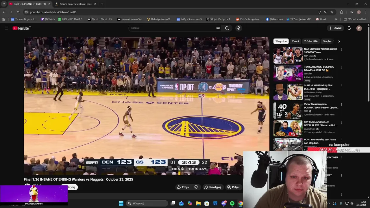Open the install/cast screen icon in address bar
This screenshot has height=208, width=370.
(x=319, y=12)
